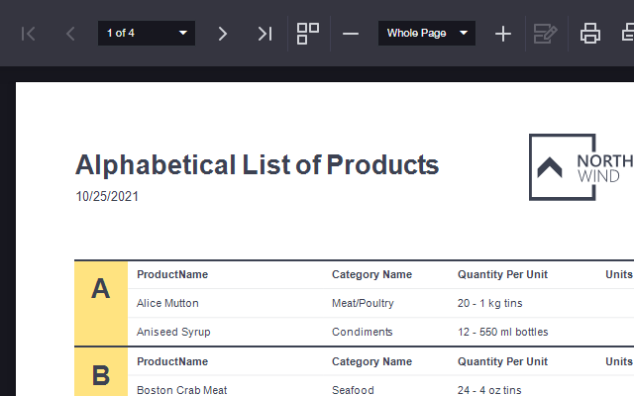Select the Alice Mutton product row

coord(167,303)
